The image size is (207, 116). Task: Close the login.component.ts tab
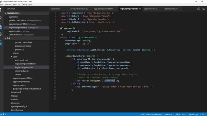pyautogui.click(x=140, y=9)
